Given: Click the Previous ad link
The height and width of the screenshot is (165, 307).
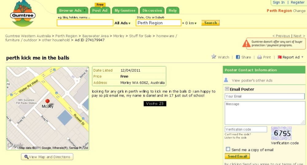Looking at the screenshot, I should [x=281, y=36].
